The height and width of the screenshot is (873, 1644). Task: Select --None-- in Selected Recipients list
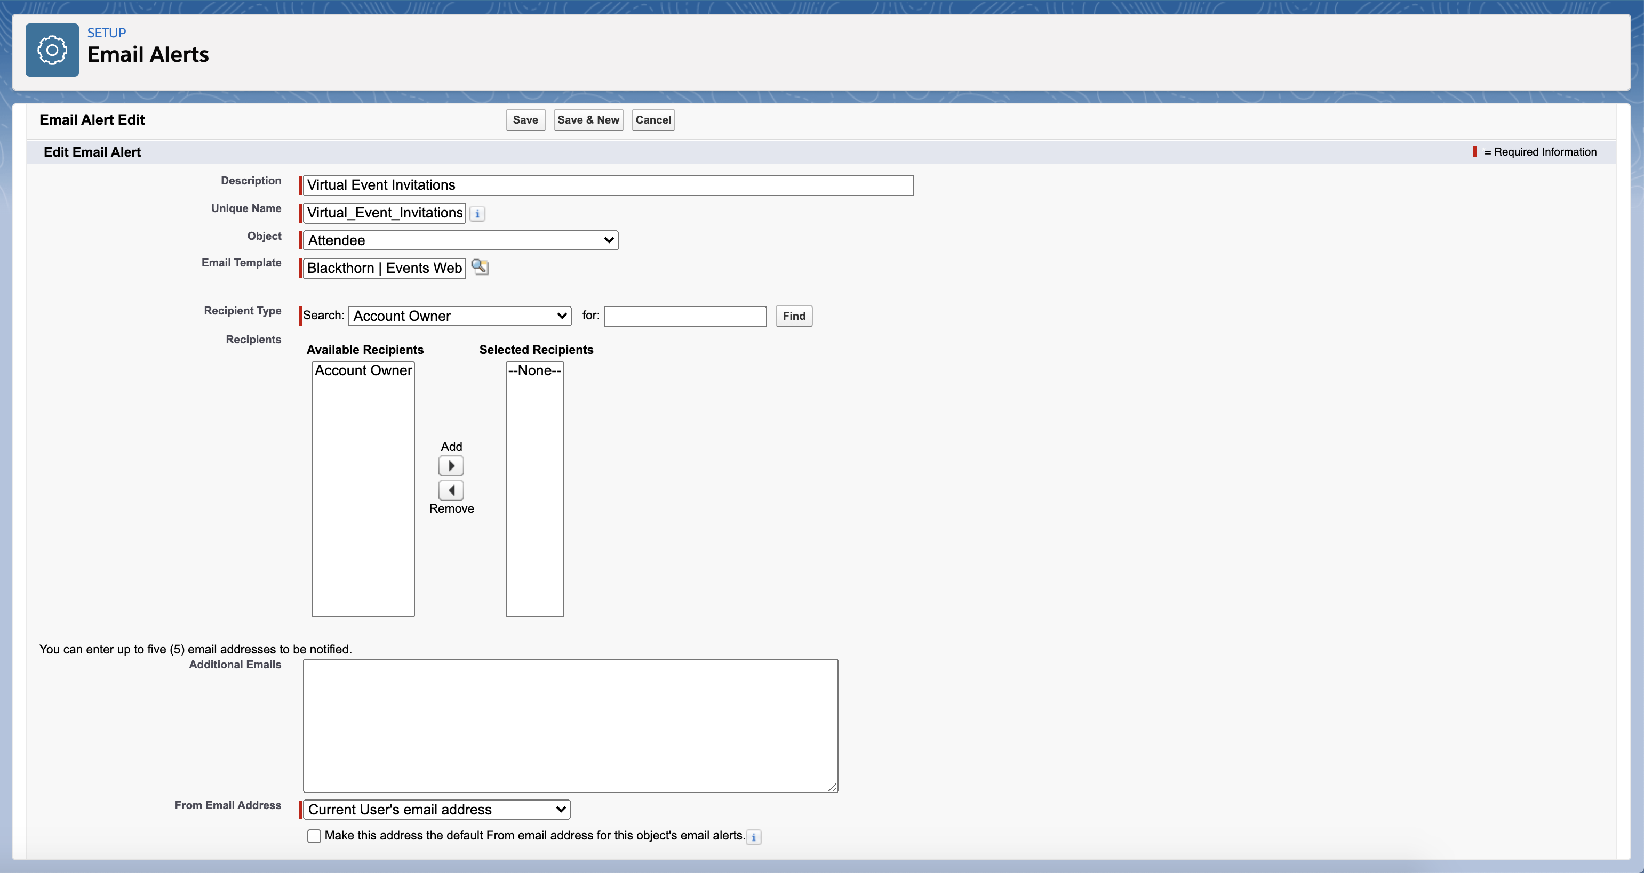(x=535, y=370)
